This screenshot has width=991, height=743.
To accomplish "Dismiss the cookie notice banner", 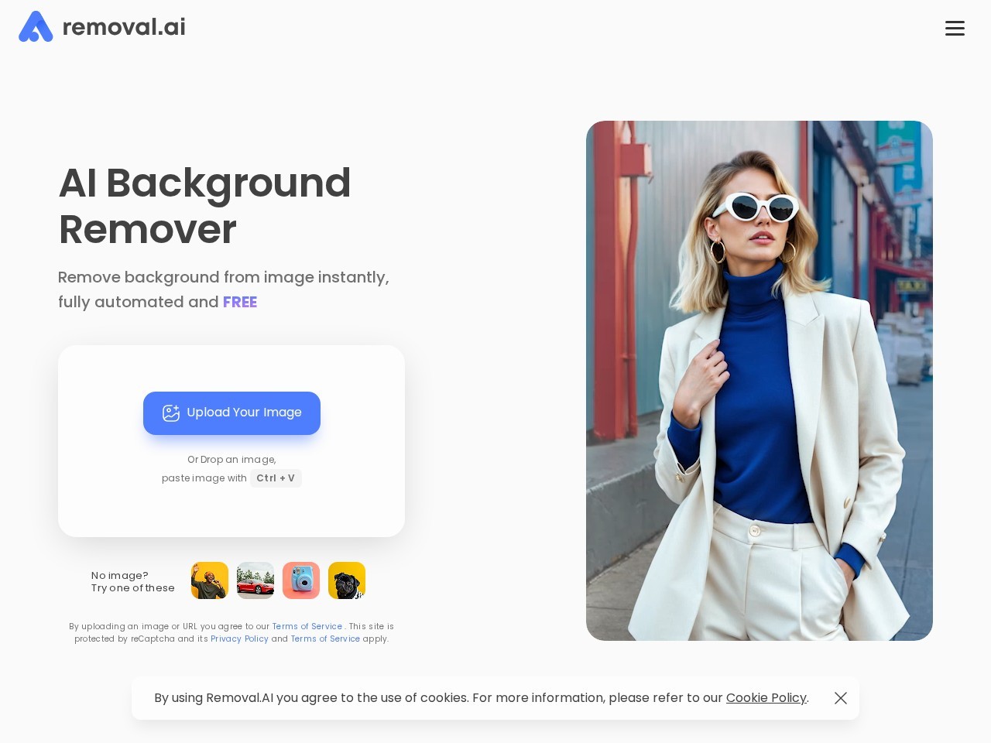I will (841, 698).
